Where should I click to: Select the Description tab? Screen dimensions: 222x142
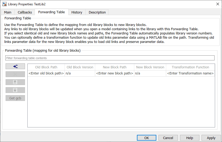pyautogui.click(x=97, y=12)
